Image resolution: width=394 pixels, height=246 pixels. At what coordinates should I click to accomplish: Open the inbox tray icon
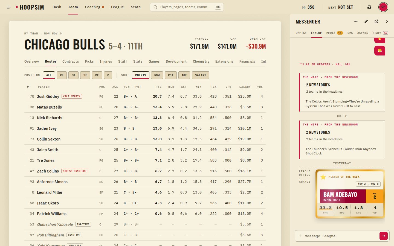point(369,7)
